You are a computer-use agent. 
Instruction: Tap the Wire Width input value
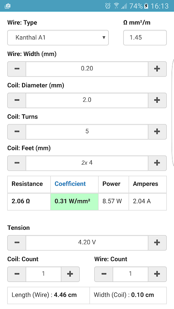pyautogui.click(x=87, y=69)
